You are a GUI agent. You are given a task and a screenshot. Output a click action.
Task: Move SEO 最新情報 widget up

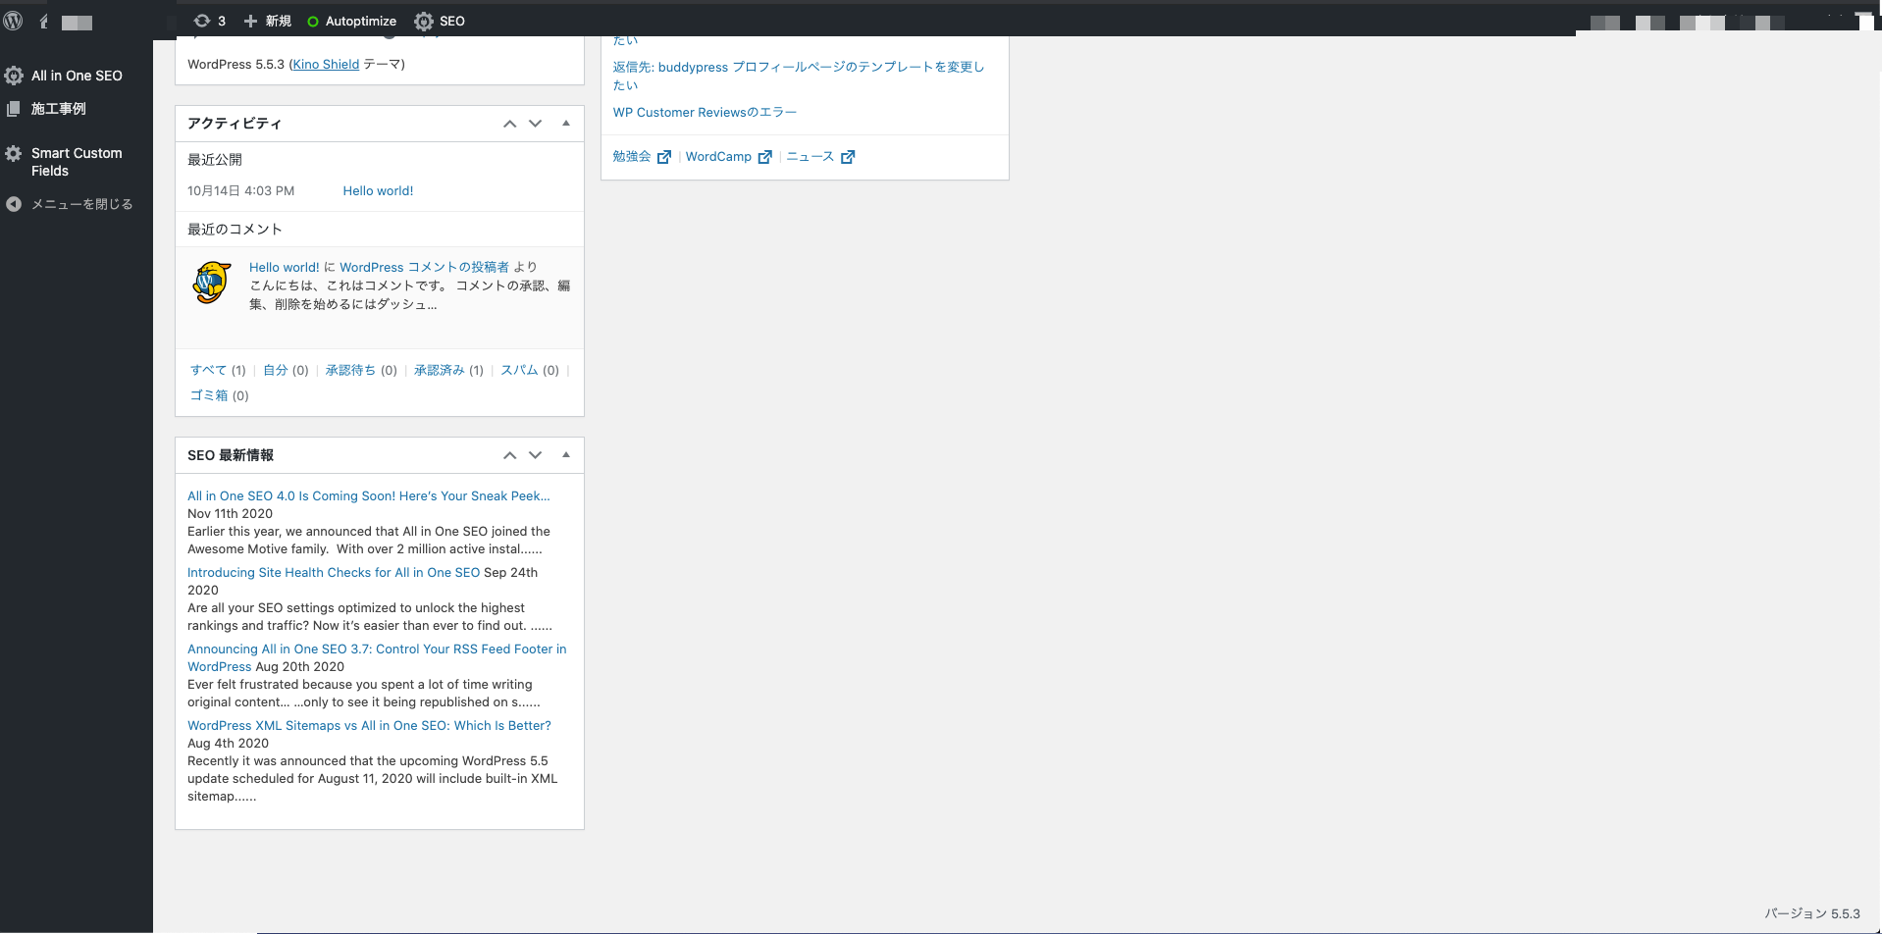tap(509, 455)
